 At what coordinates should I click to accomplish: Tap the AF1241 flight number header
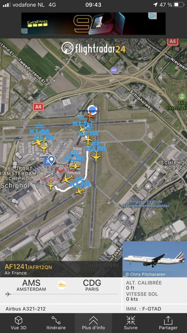coord(29,267)
